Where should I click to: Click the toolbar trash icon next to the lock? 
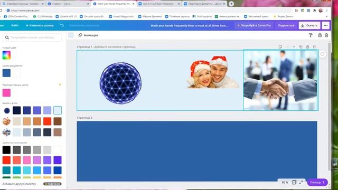click(x=326, y=35)
